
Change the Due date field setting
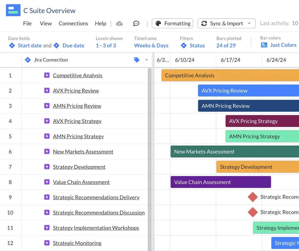[x=73, y=45]
